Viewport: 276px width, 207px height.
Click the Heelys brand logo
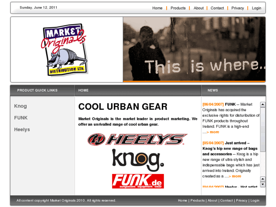click(x=137, y=139)
